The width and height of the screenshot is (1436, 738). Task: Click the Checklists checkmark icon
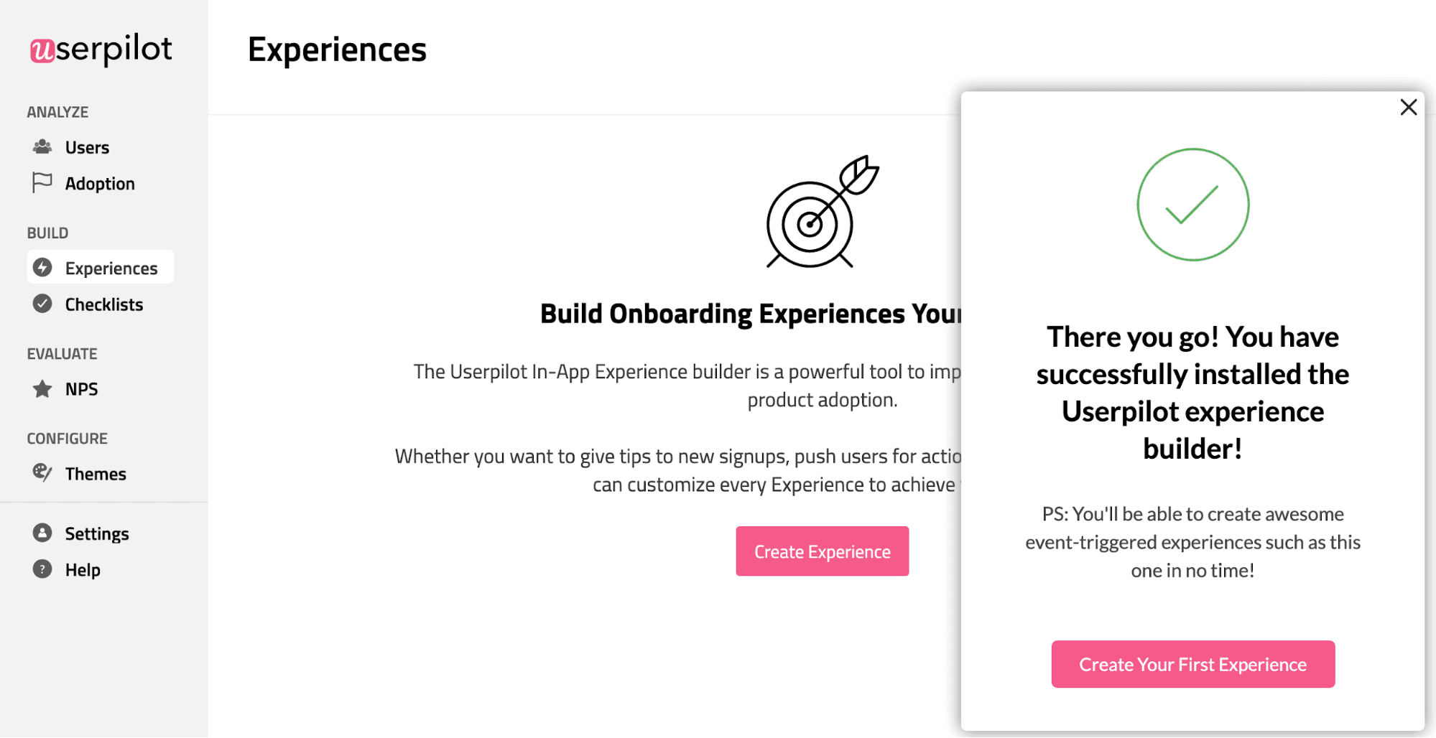tap(42, 304)
